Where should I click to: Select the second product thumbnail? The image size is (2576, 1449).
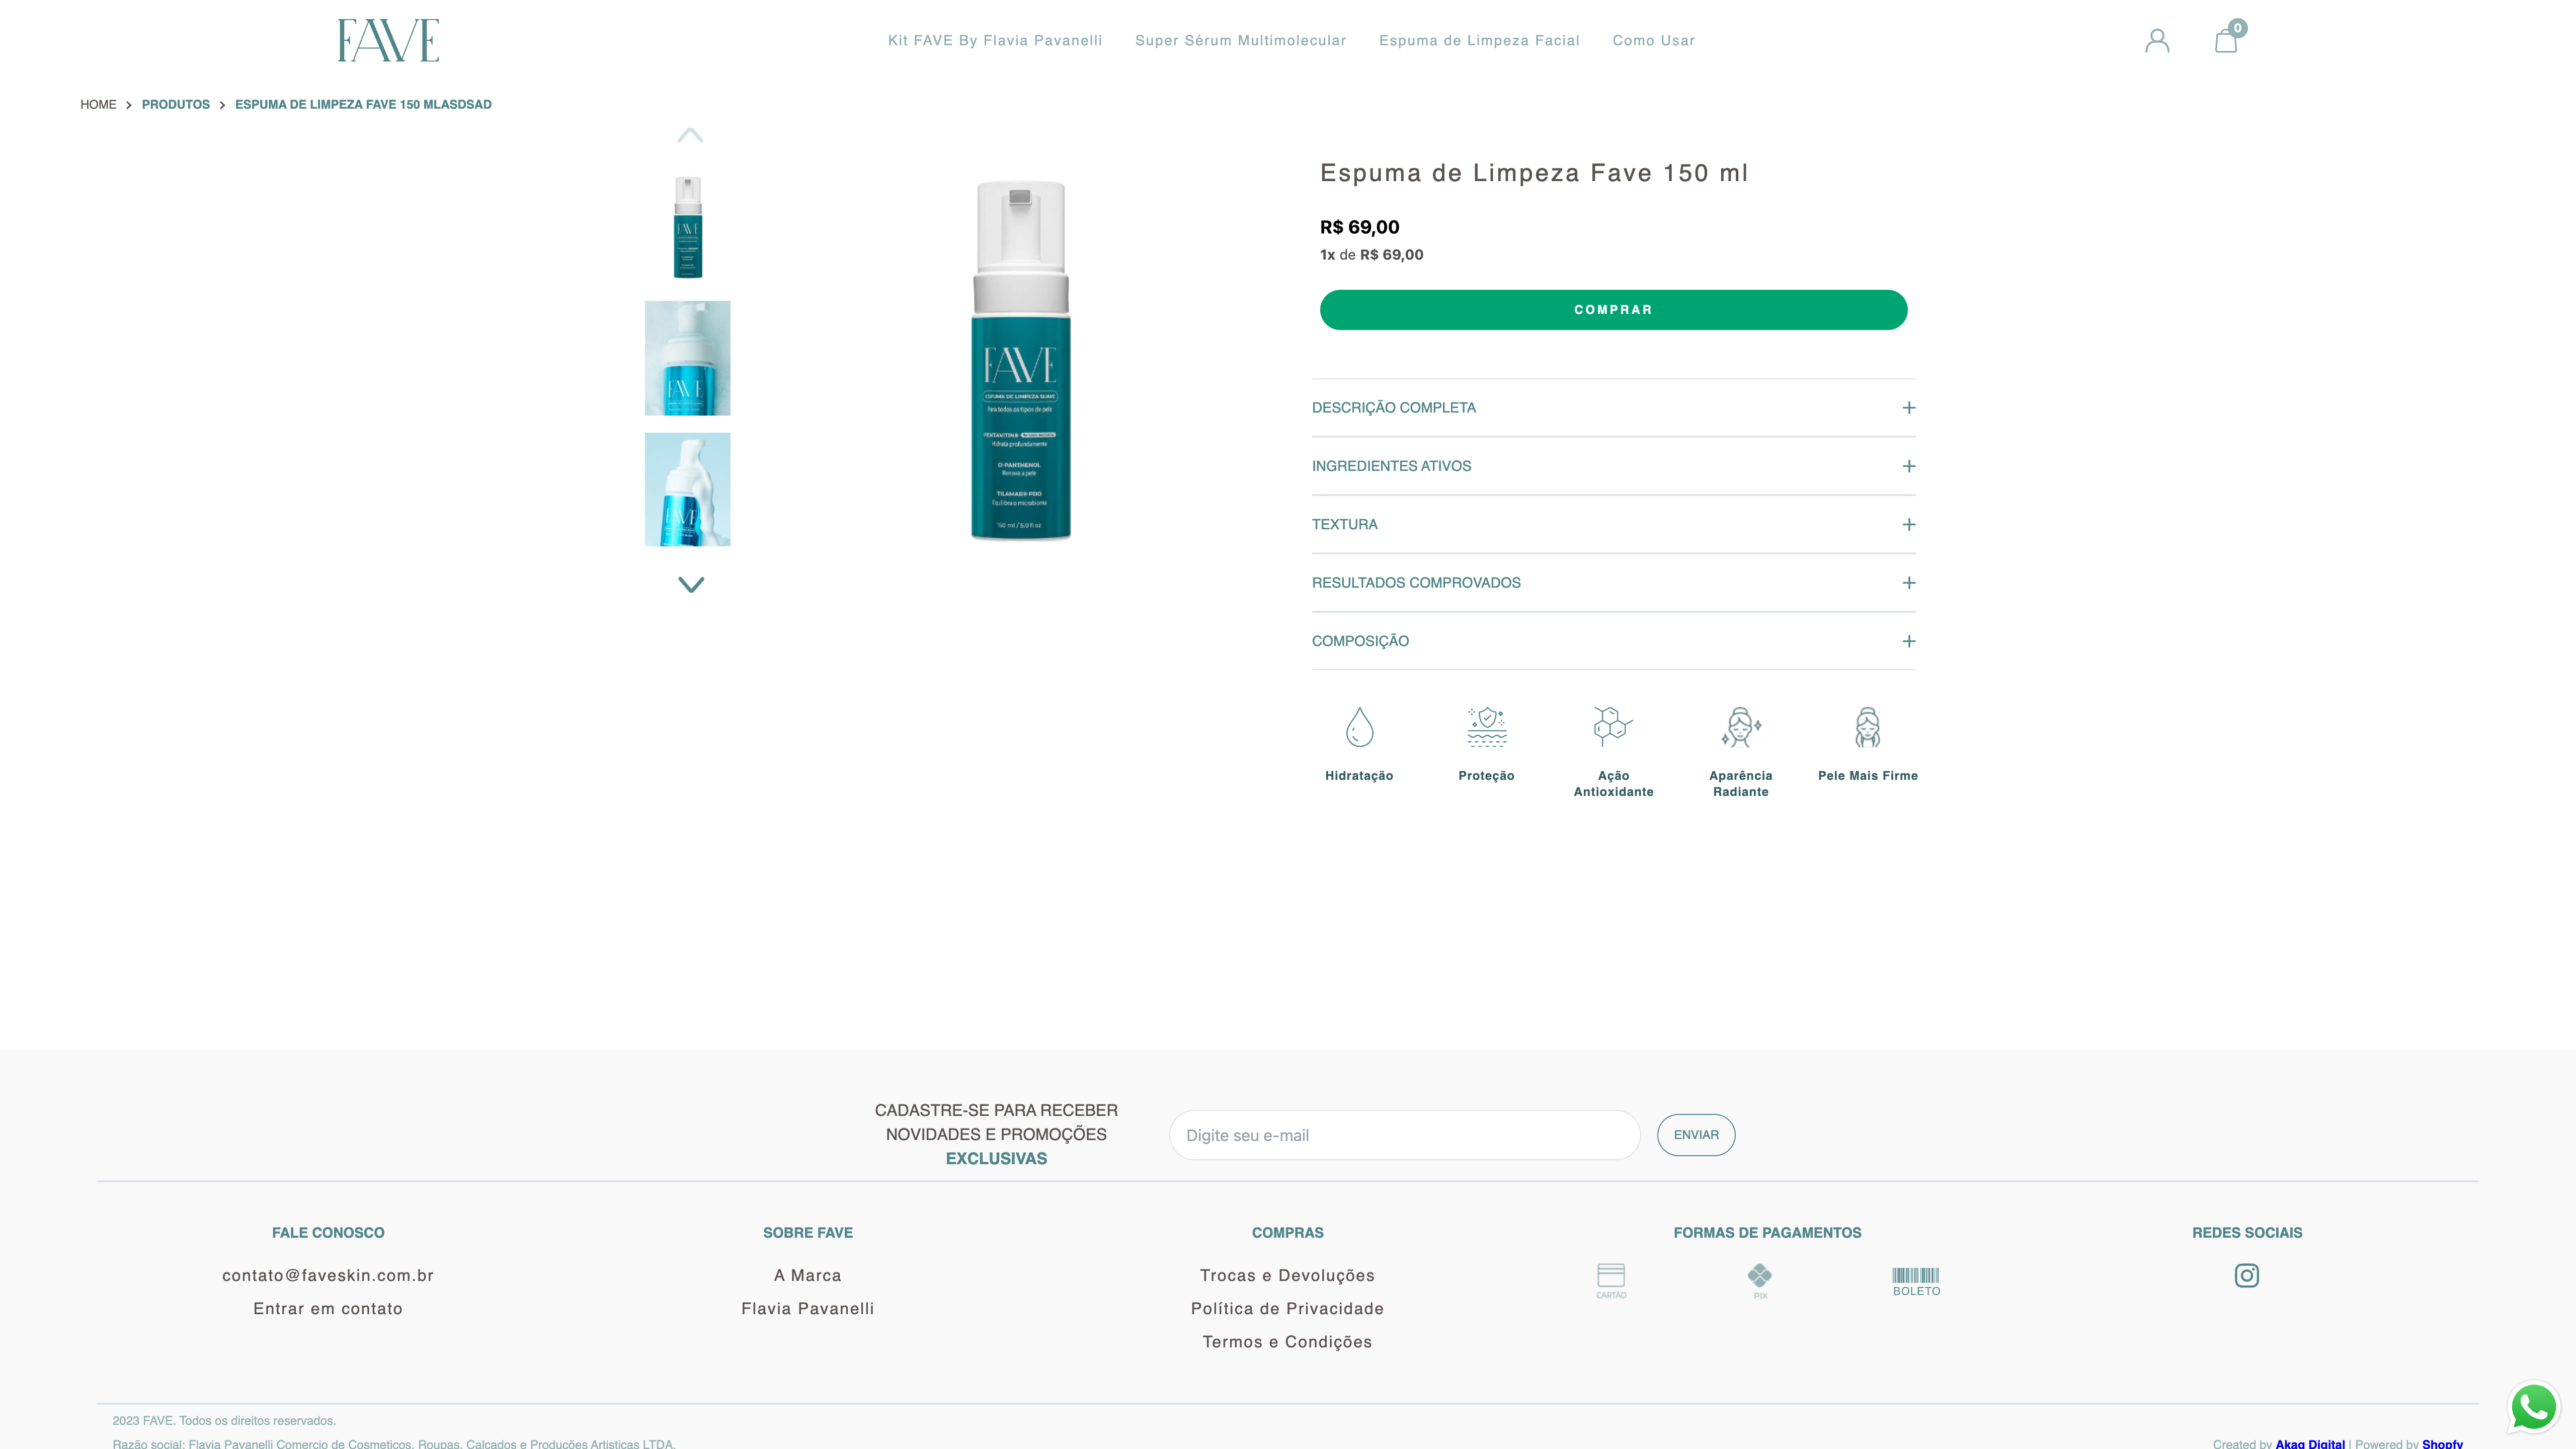687,358
